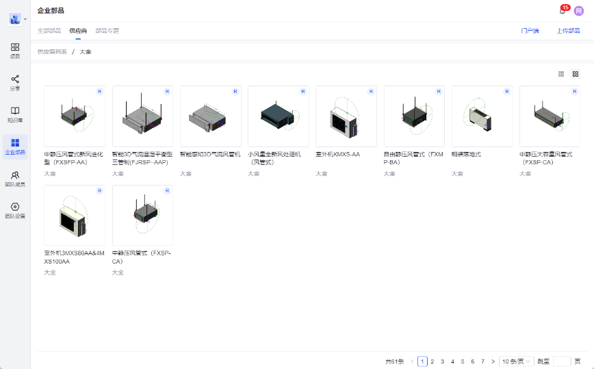The image size is (594, 369).
Task: Switch to list view layout
Action: click(x=561, y=74)
